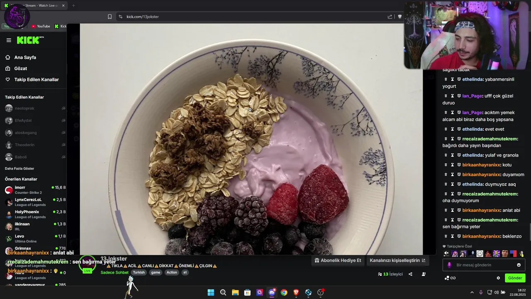Click the Brave shield icon in address bar
This screenshot has width=531, height=299.
pyautogui.click(x=400, y=17)
